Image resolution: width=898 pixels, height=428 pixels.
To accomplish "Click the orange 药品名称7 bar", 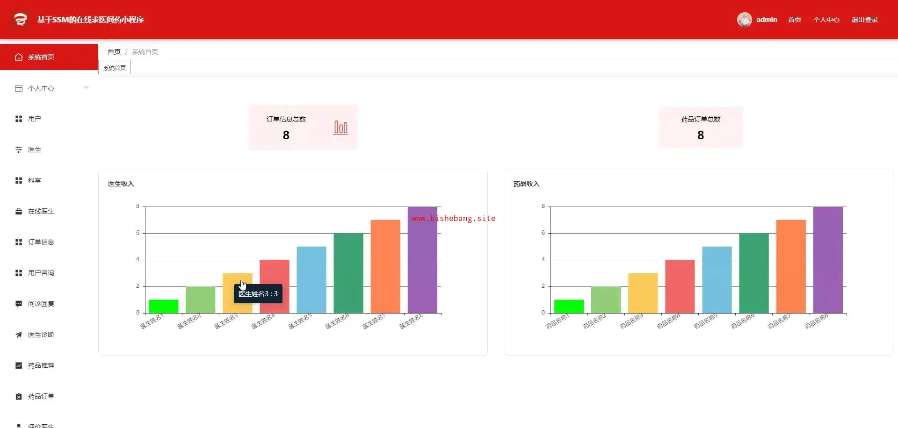I will click(x=791, y=266).
